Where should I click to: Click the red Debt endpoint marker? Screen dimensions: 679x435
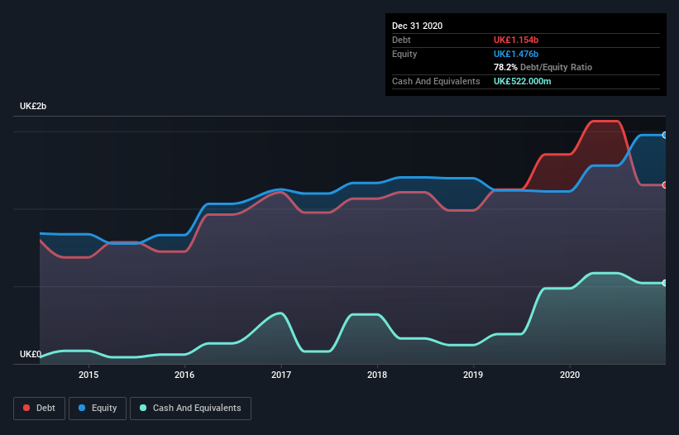tap(665, 184)
